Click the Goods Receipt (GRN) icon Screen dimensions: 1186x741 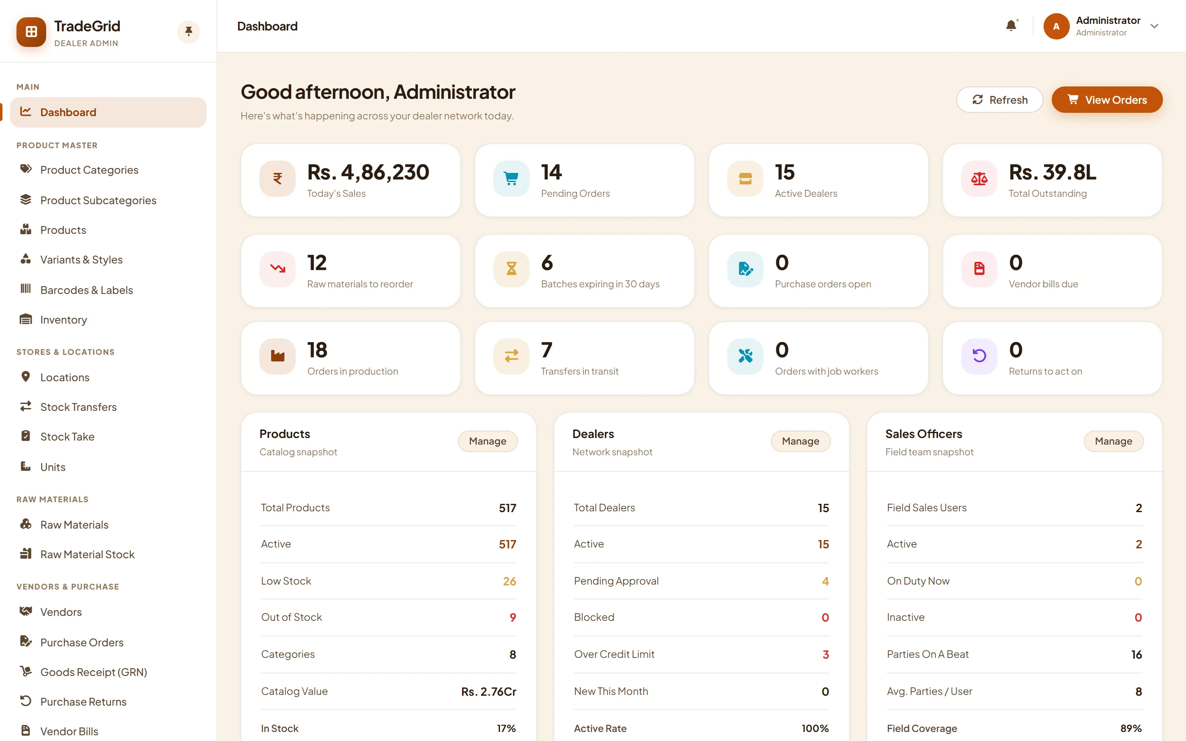(26, 671)
